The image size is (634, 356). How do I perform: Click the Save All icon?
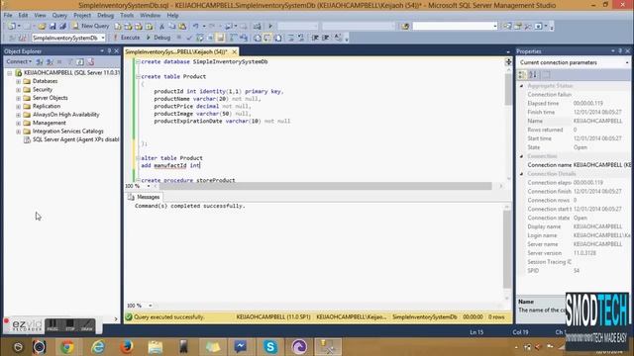[62, 27]
